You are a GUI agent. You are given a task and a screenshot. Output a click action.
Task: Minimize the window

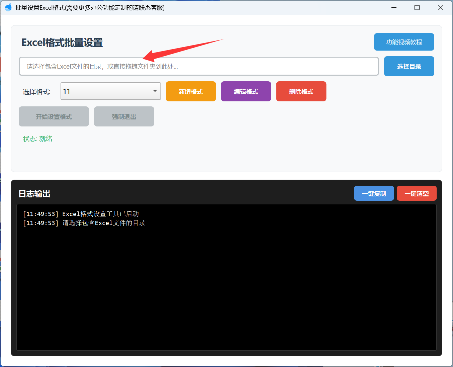[x=394, y=7]
